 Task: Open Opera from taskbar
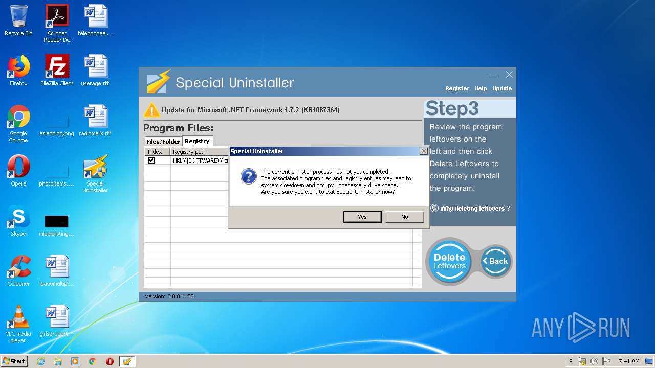click(110, 361)
